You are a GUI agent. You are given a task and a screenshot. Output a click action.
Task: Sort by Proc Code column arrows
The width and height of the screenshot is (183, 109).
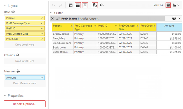point(155,26)
